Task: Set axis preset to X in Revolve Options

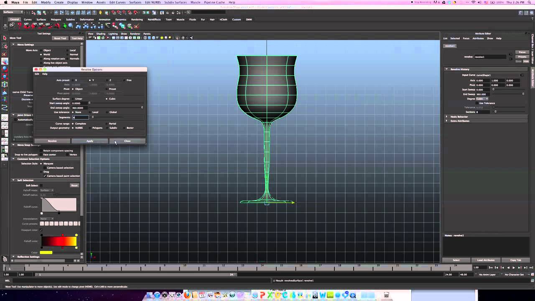Action: point(73,80)
